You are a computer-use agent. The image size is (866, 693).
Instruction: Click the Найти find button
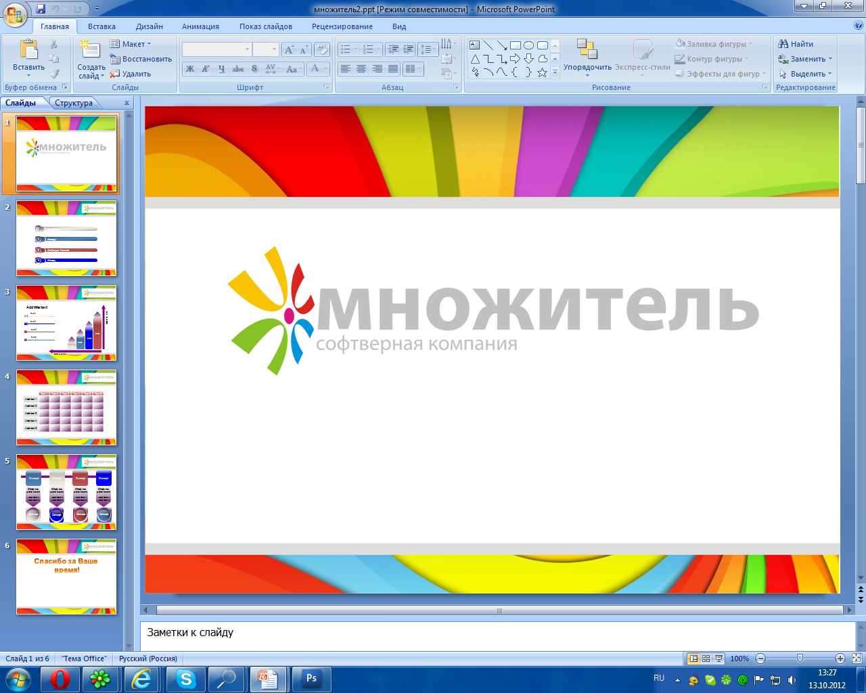coord(796,44)
